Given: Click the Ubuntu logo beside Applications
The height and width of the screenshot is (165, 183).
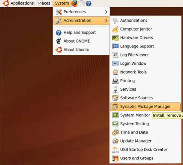Looking at the screenshot, I should (x=6, y=3).
